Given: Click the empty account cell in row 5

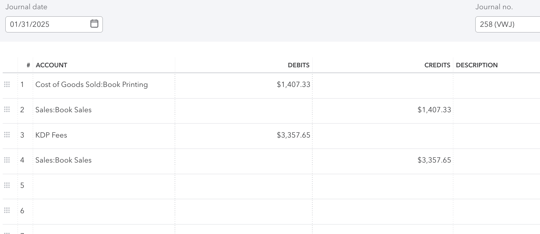Looking at the screenshot, I should click(104, 185).
